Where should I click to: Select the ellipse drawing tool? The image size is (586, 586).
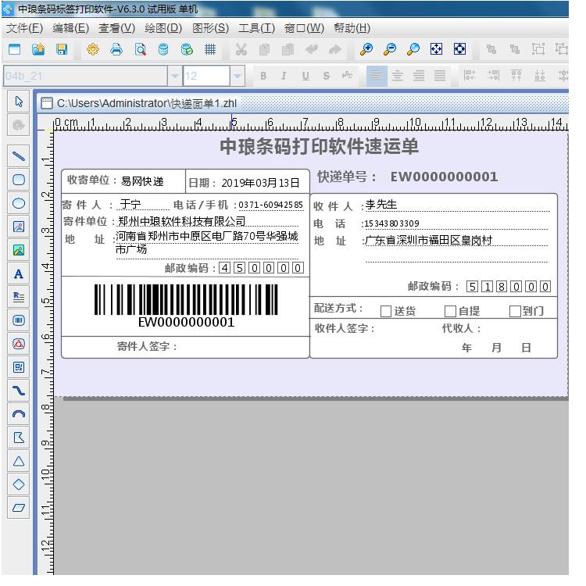tap(19, 203)
